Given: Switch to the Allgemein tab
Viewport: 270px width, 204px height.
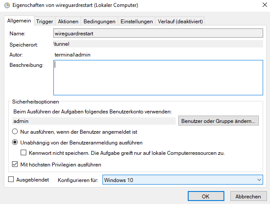Looking at the screenshot, I should [20, 21].
